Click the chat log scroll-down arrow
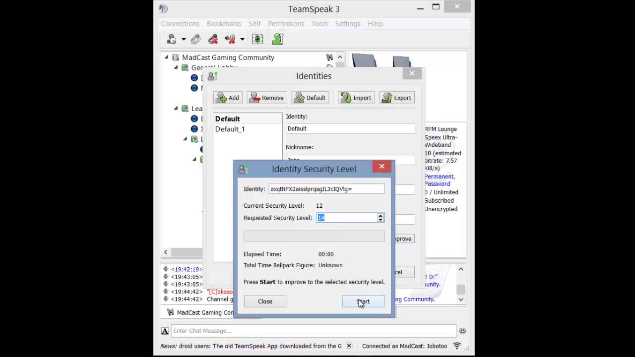635x357 pixels. pos(461,299)
